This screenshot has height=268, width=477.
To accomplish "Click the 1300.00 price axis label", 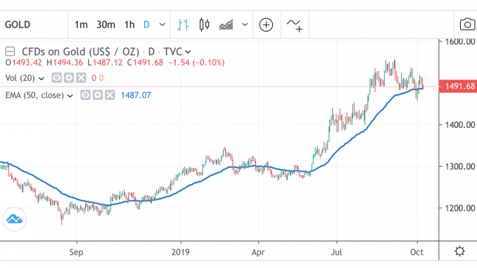I will (460, 167).
